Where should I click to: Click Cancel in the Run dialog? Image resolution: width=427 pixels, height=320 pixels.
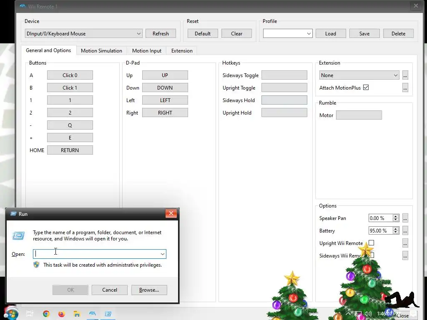pos(110,290)
